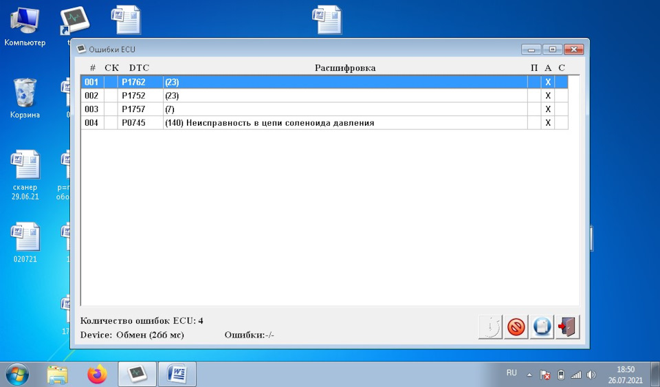Click the volume speaker tray icon
The image size is (660, 387).
591,375
